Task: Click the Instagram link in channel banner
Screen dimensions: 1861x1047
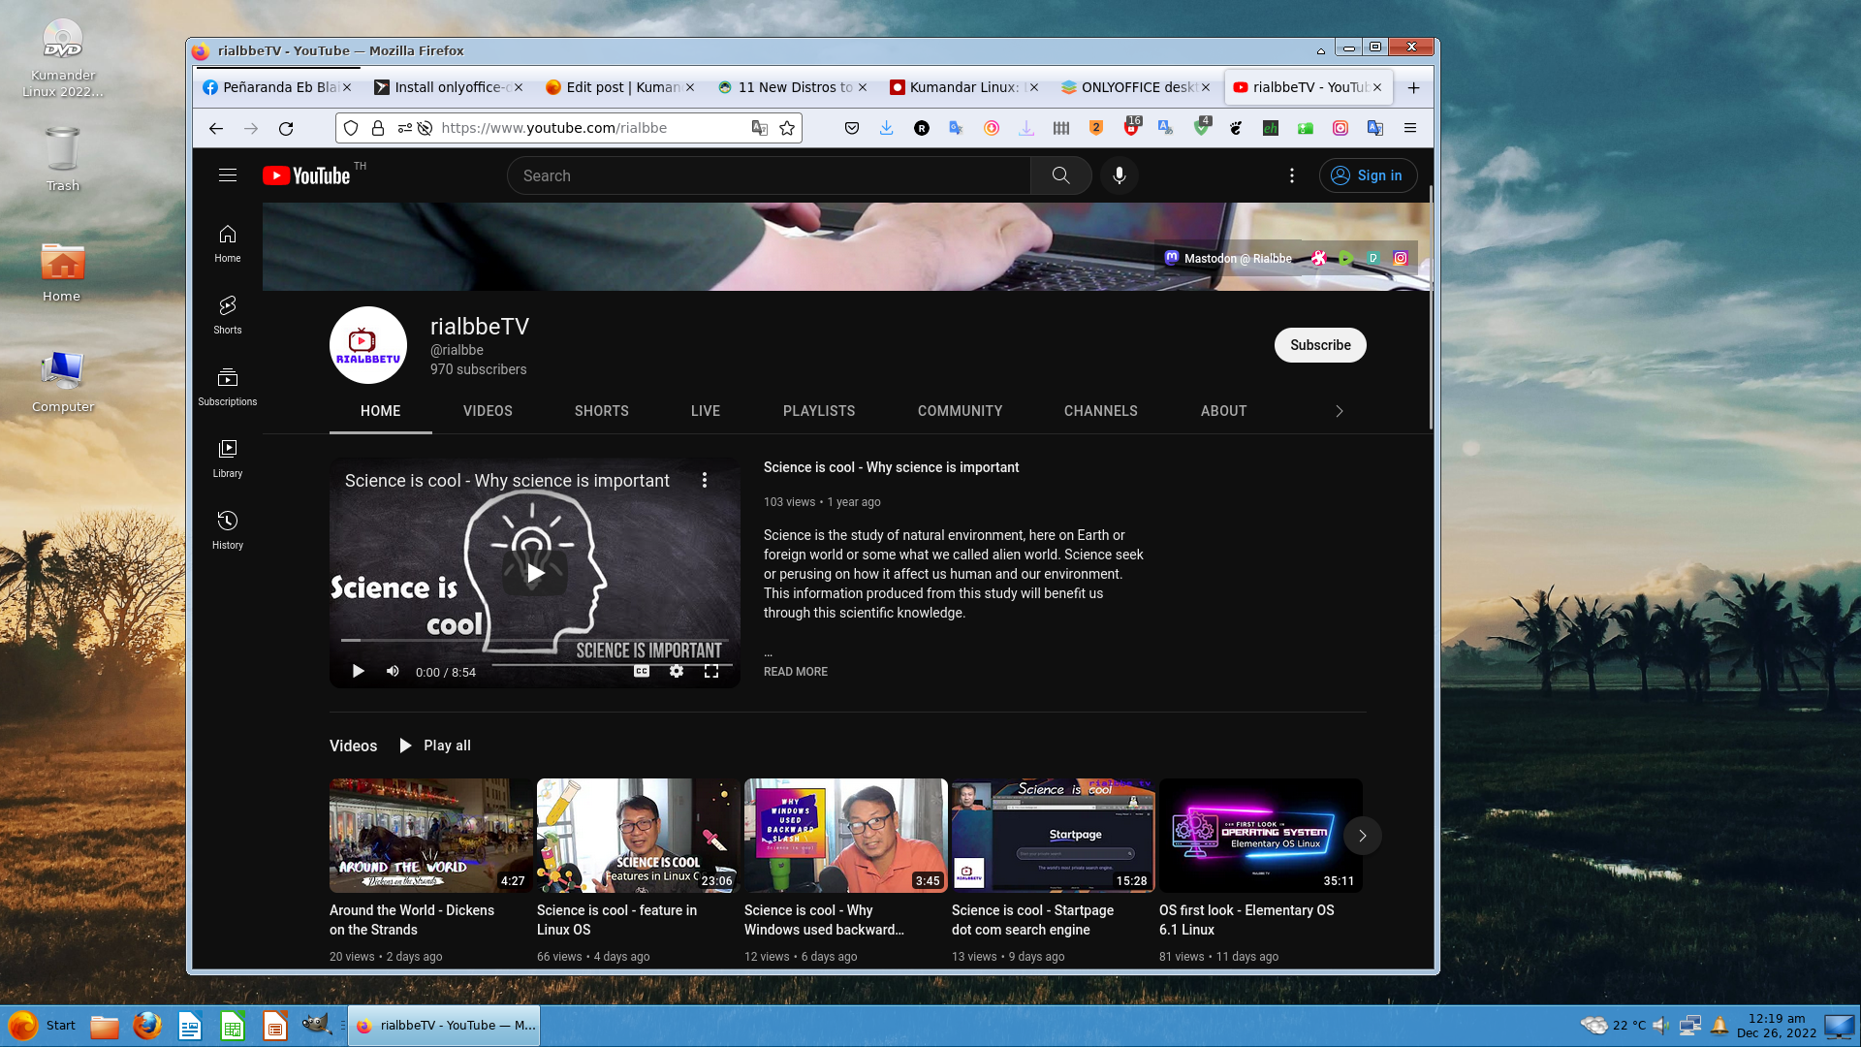Action: click(x=1401, y=258)
